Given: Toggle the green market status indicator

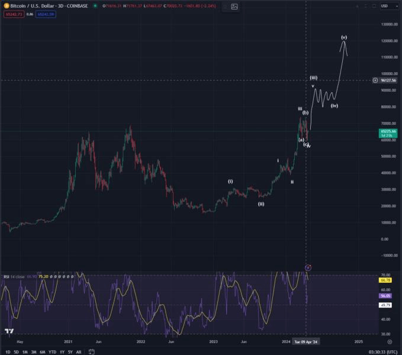Looking at the screenshot, I should coord(95,6).
